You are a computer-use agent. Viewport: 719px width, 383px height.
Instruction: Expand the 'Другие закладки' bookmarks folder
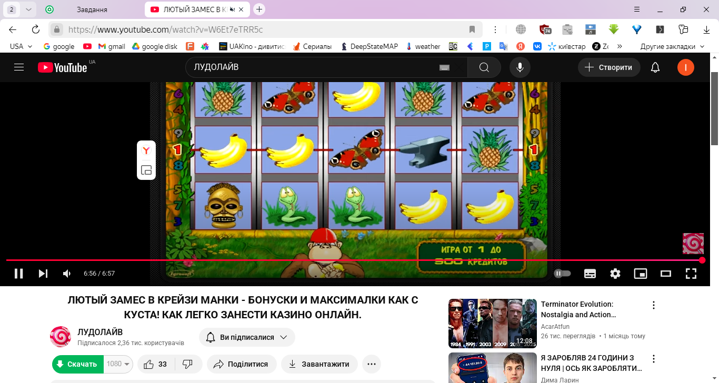click(x=672, y=46)
